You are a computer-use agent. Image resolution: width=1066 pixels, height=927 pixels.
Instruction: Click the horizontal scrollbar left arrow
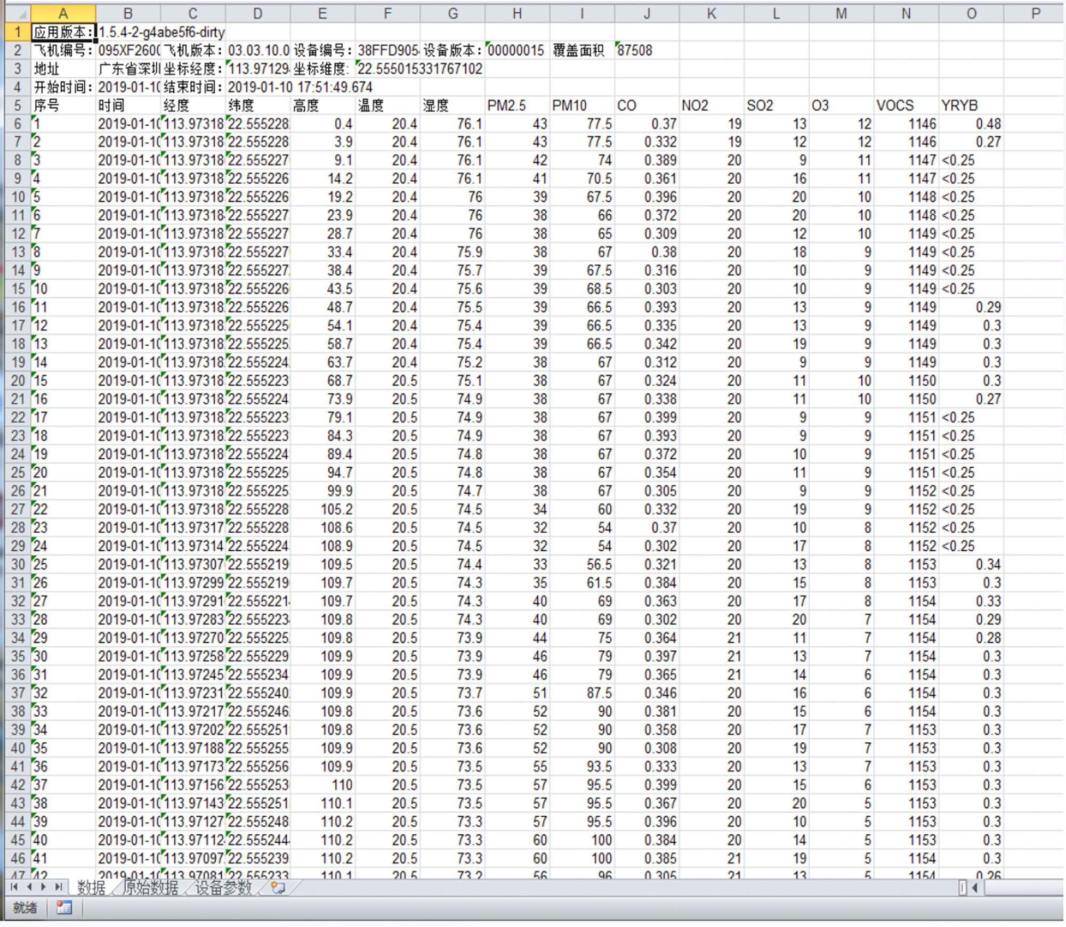tap(975, 888)
